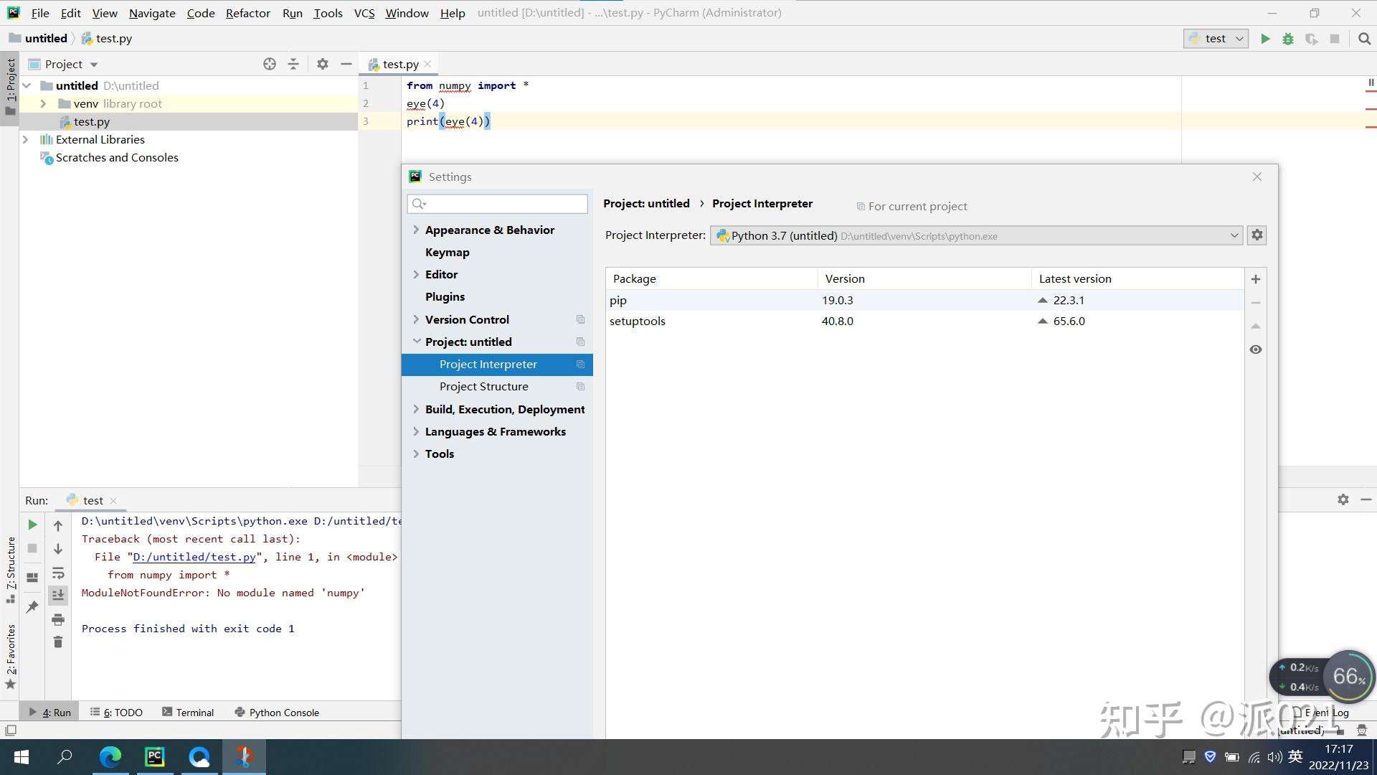
Task: Pin the Run tab
Action: [x=32, y=607]
